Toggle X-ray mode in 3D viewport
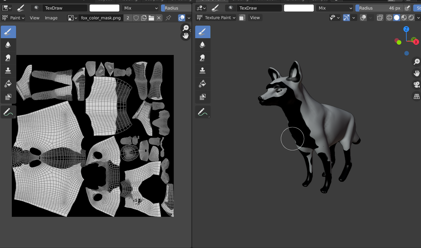This screenshot has width=421, height=248. pos(380,18)
